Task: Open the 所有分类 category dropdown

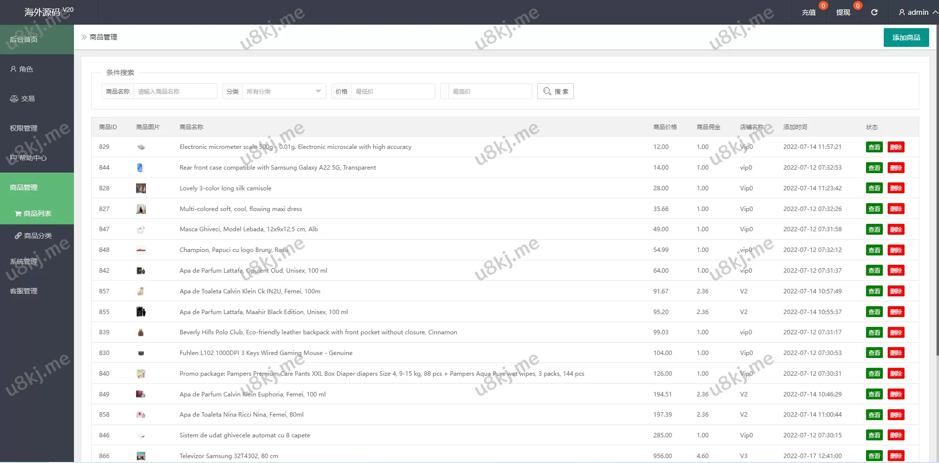Action: coord(283,91)
